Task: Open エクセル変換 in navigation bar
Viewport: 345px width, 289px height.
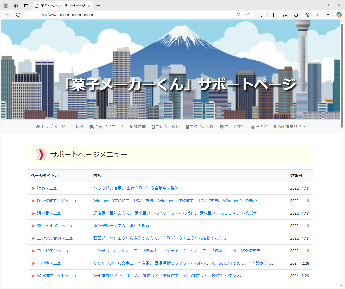Action: pos(200,127)
